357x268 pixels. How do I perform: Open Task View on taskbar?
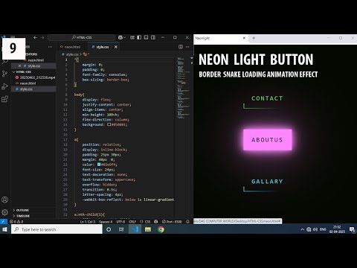coord(121,229)
